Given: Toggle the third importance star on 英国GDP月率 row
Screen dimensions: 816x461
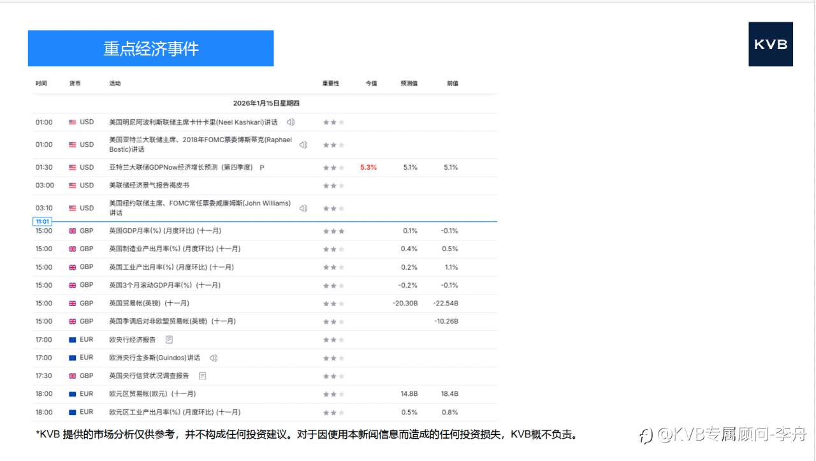Looking at the screenshot, I should coord(341,231).
